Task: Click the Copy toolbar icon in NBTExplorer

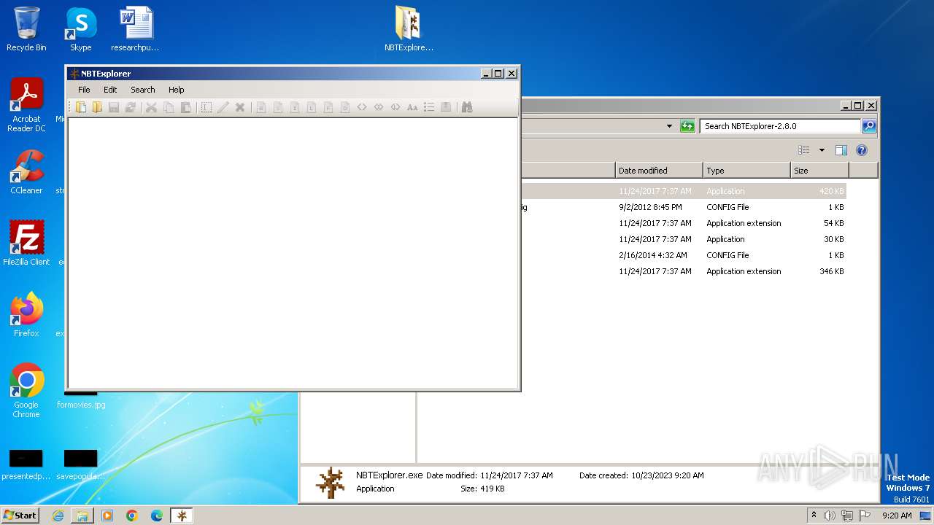Action: click(x=169, y=107)
